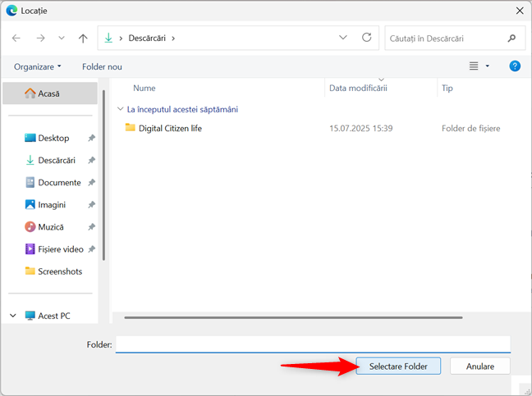
Task: Click the Up one level arrow
Action: pos(83,38)
